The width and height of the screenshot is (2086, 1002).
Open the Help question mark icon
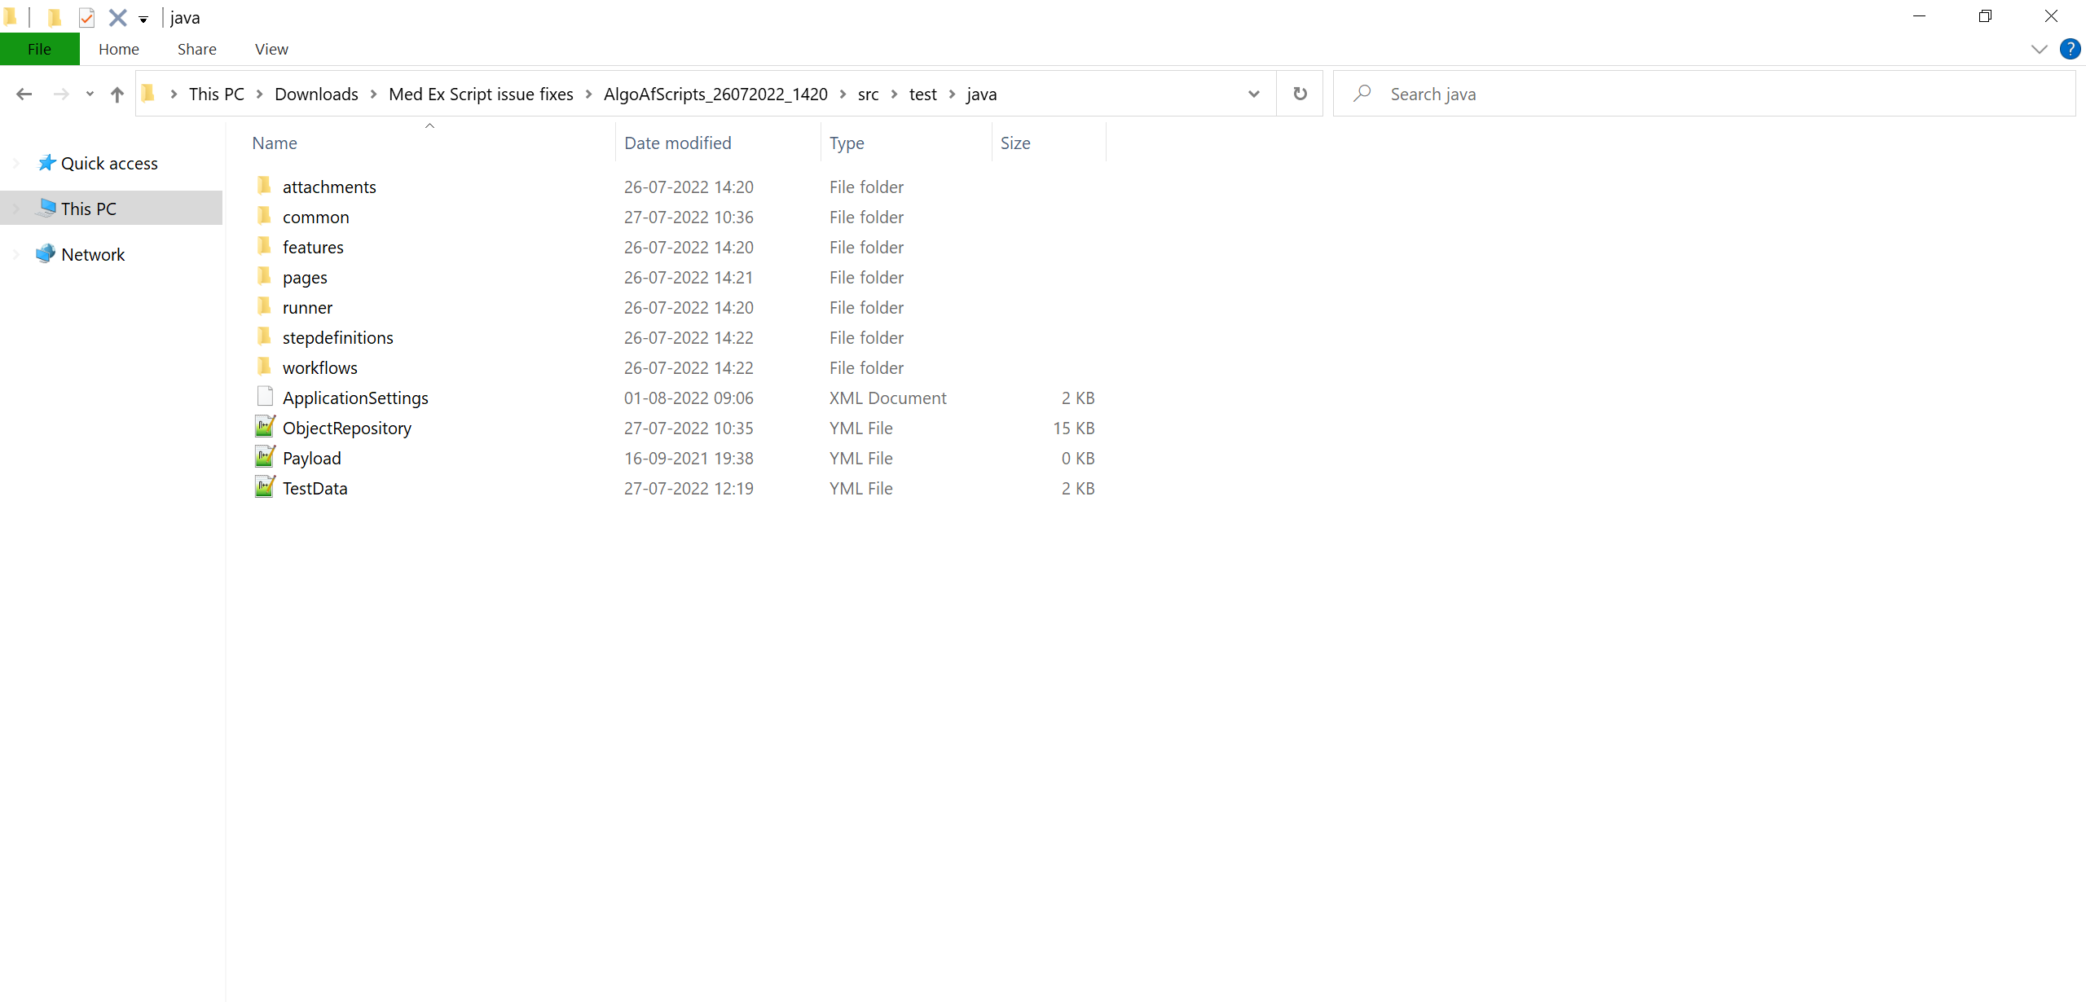pyautogui.click(x=2070, y=49)
